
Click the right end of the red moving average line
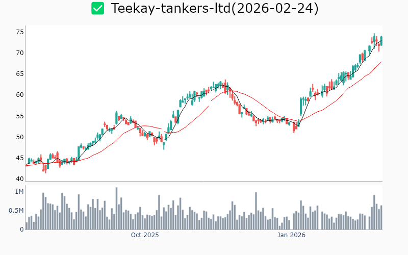(x=381, y=62)
